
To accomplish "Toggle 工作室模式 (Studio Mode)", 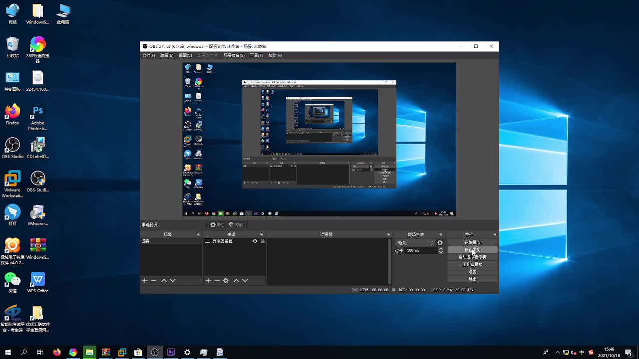I will coord(472,264).
